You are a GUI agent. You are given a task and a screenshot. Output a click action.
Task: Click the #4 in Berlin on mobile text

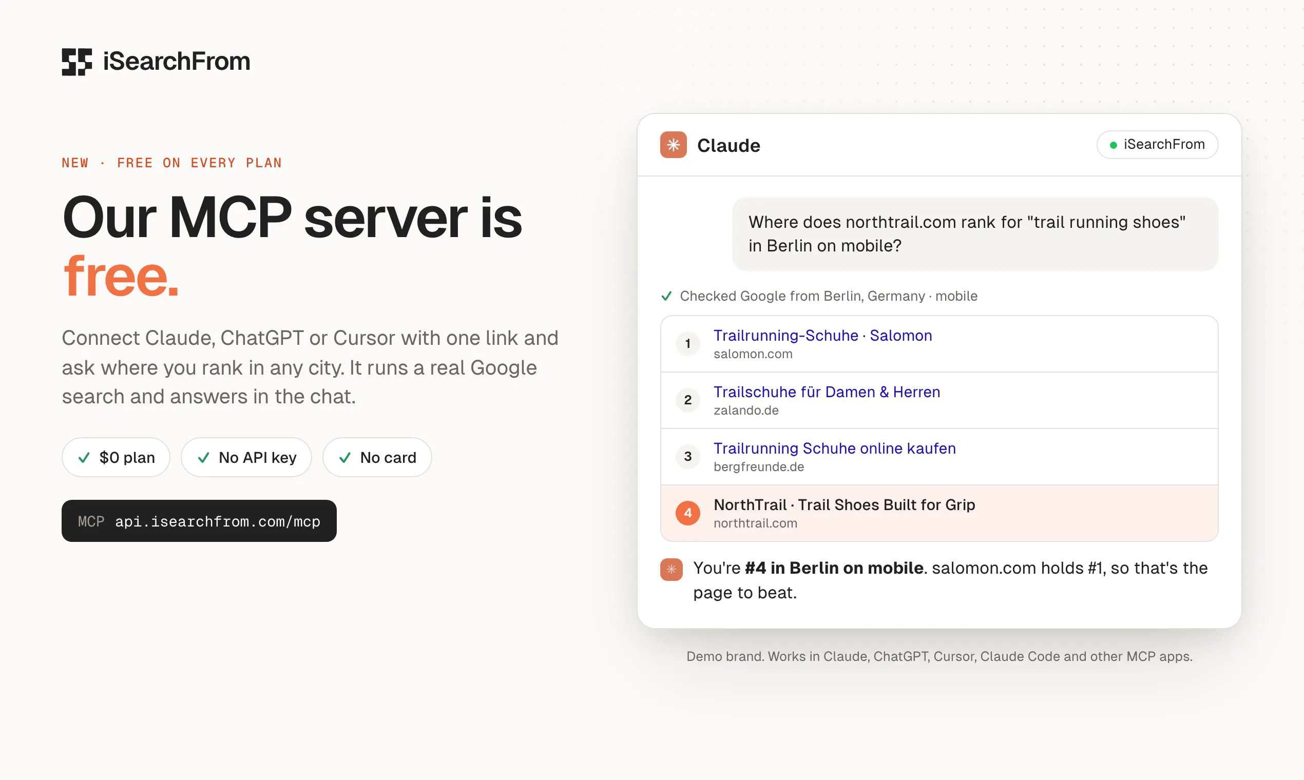coord(834,568)
